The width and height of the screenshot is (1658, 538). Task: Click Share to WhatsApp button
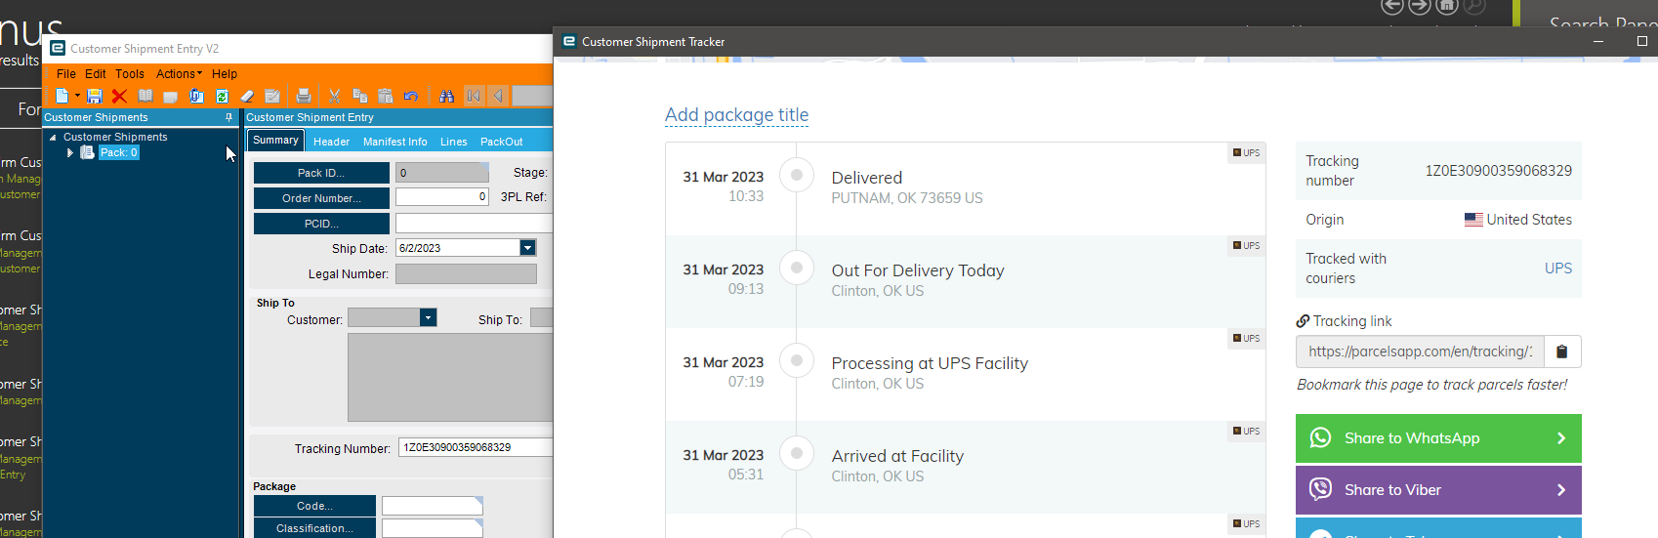1438,438
